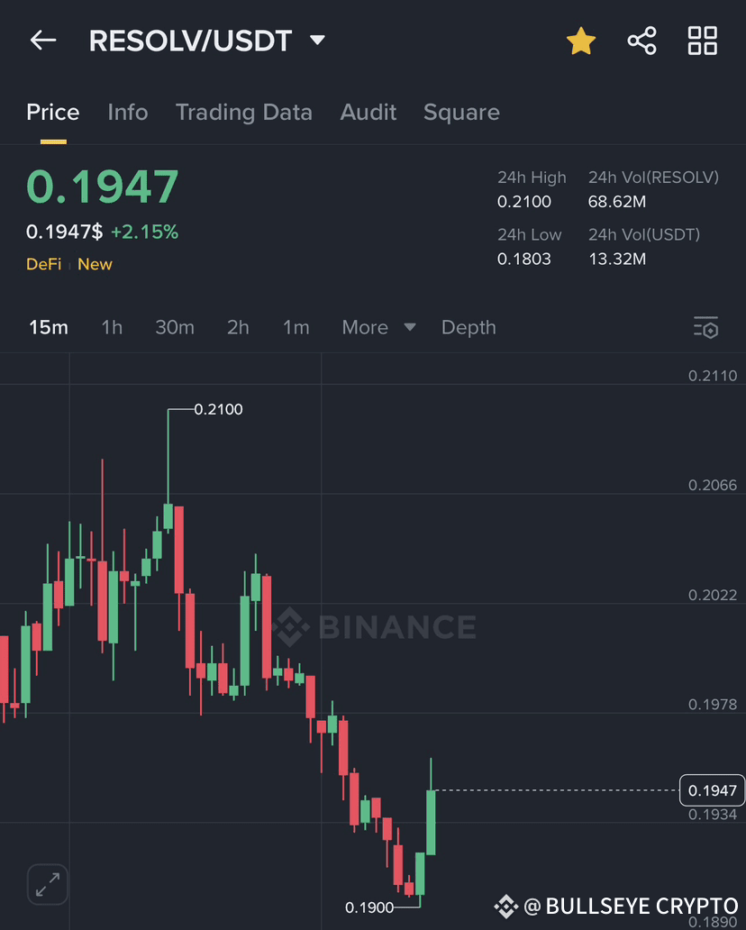746x930 pixels.
Task: Tap the 0.1978 axis price label
Action: click(712, 705)
